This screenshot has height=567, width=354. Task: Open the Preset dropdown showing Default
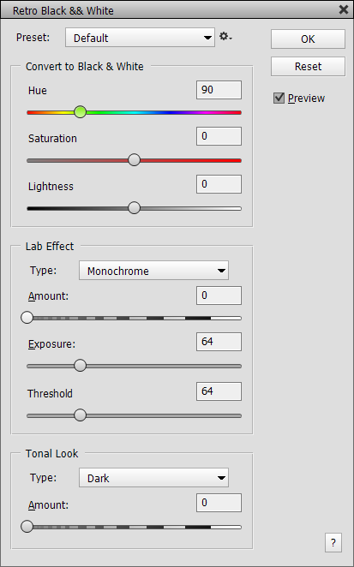click(x=140, y=38)
